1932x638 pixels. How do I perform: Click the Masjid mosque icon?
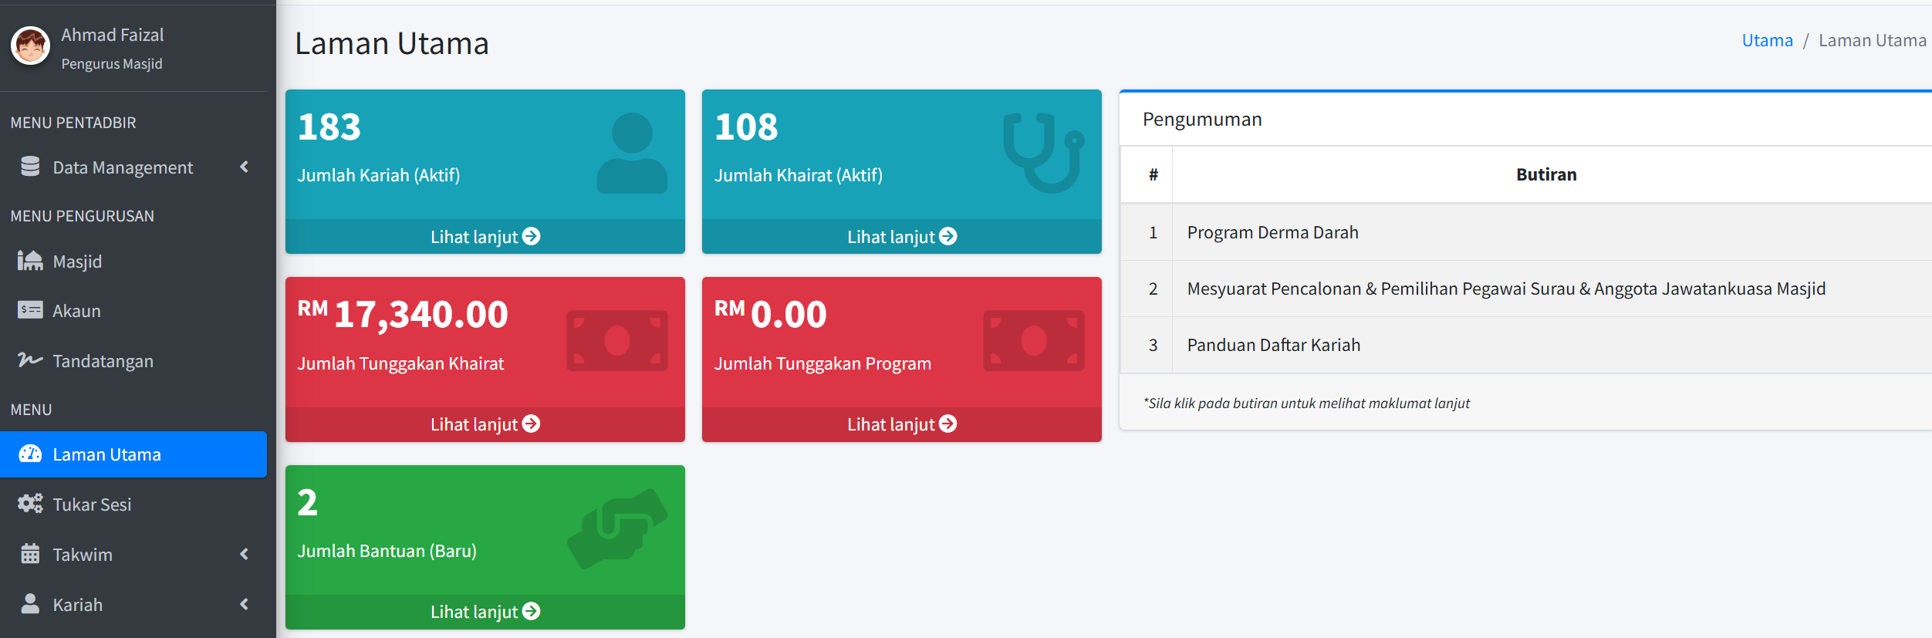pyautogui.click(x=30, y=261)
